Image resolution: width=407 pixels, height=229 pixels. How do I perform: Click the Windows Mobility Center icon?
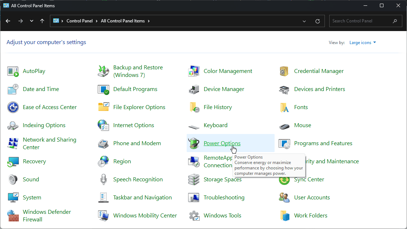(x=103, y=216)
